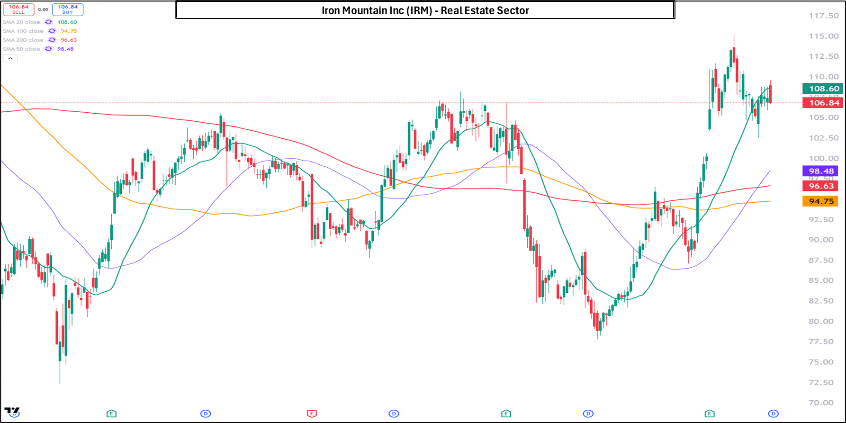Click the green 108.60 price tag on the axis
This screenshot has height=423, width=846.
pos(822,89)
